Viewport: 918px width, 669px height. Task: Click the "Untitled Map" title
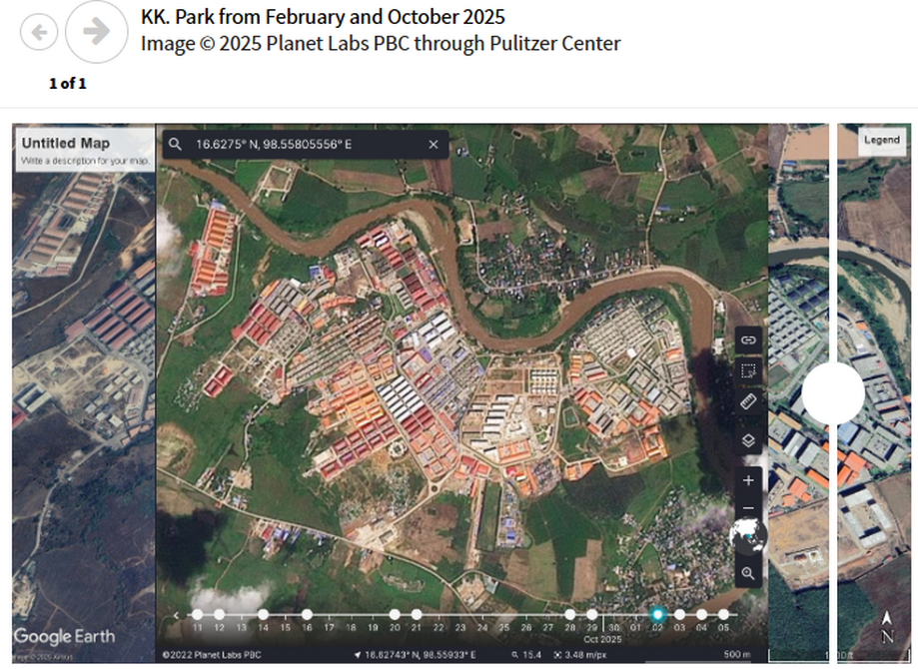pyautogui.click(x=66, y=143)
